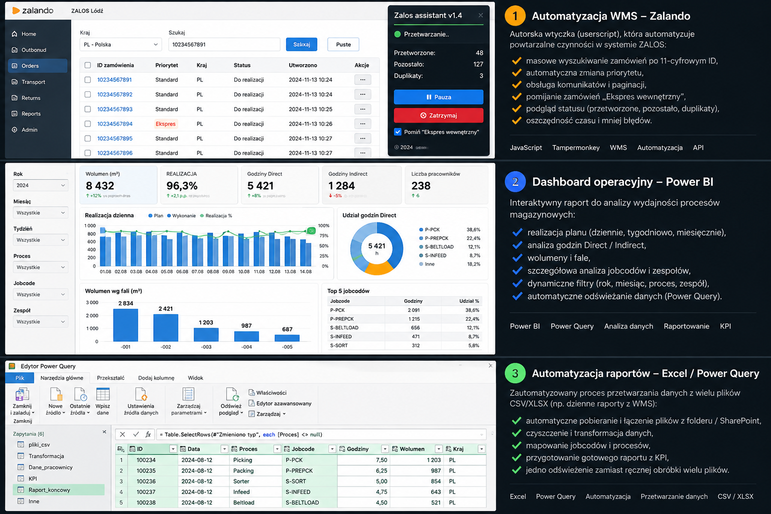This screenshot has height=514, width=771.
Task: Switch to the Przekształć tab
Action: pos(110,378)
